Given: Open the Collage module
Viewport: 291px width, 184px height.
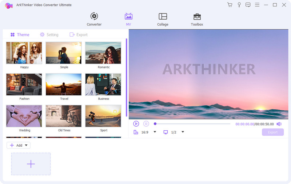Looking at the screenshot, I should tap(163, 19).
